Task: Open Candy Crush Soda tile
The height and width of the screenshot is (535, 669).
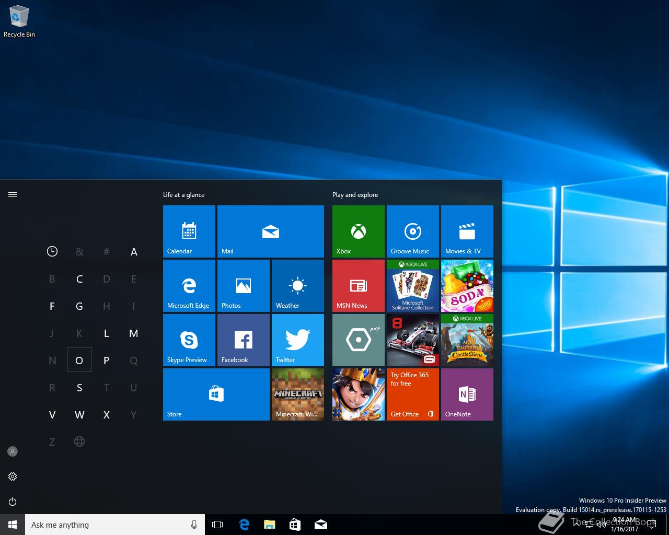Action: click(x=467, y=286)
